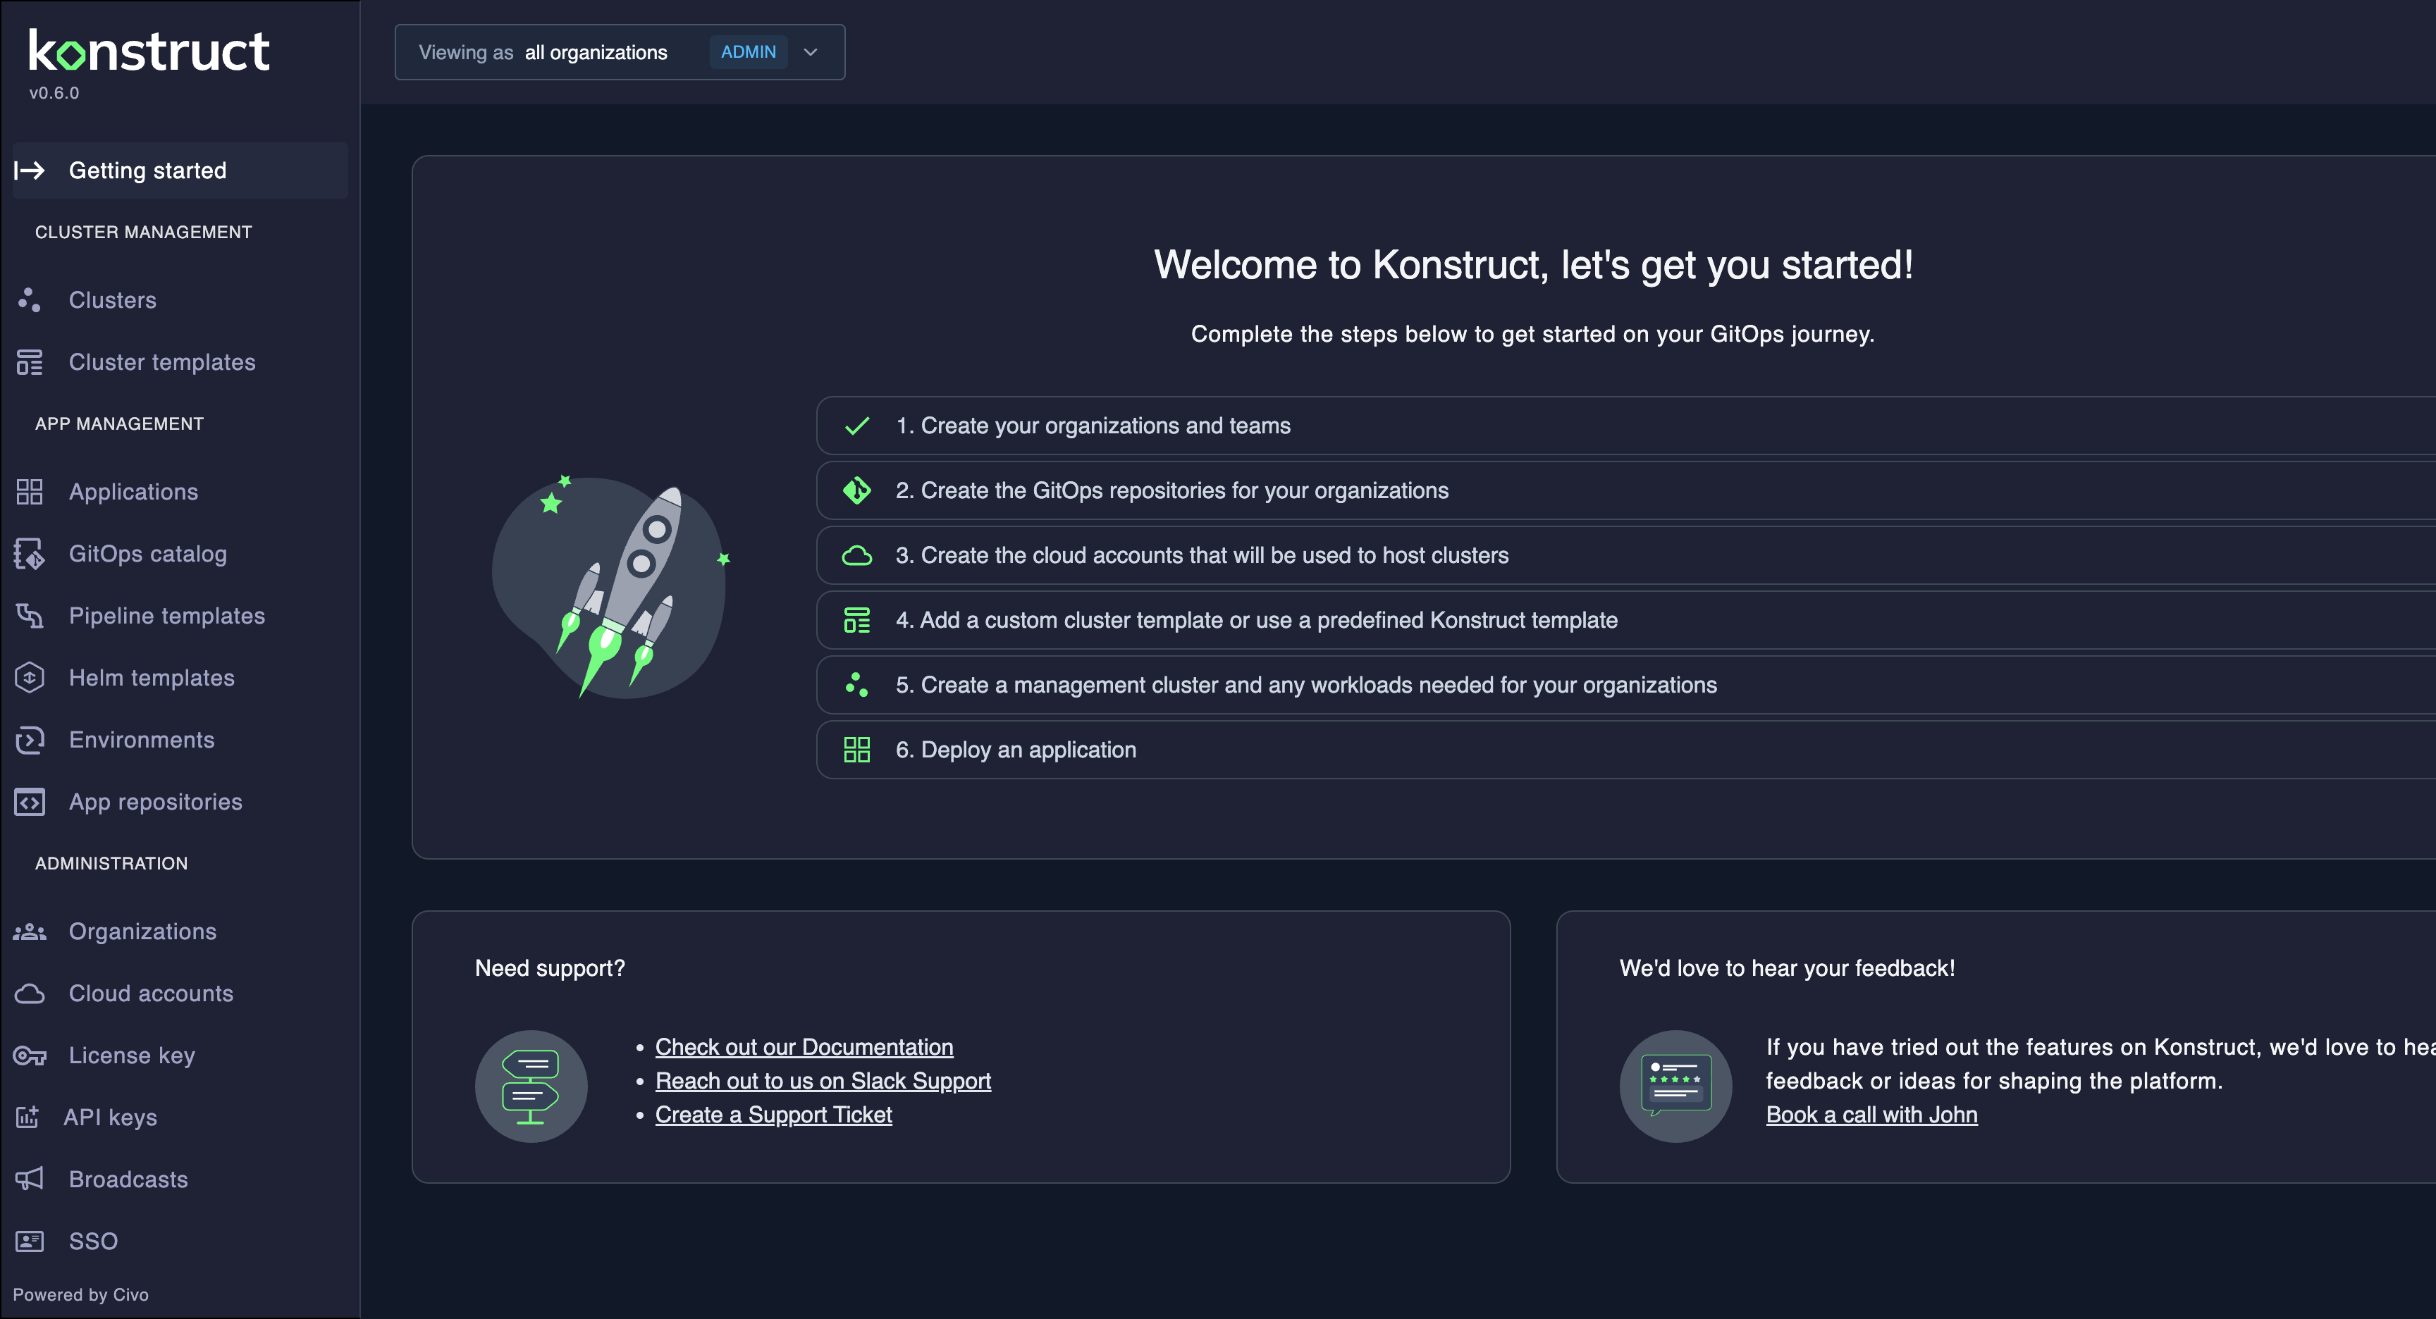The width and height of the screenshot is (2436, 1319).
Task: Click the signpost support illustration icon
Action: point(531,1086)
